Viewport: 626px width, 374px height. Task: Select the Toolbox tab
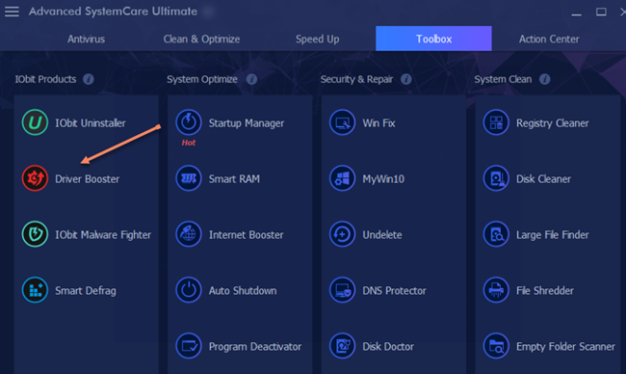433,39
